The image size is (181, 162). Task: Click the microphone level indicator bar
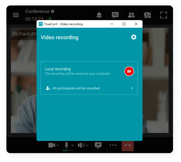pyautogui.click(x=68, y=150)
